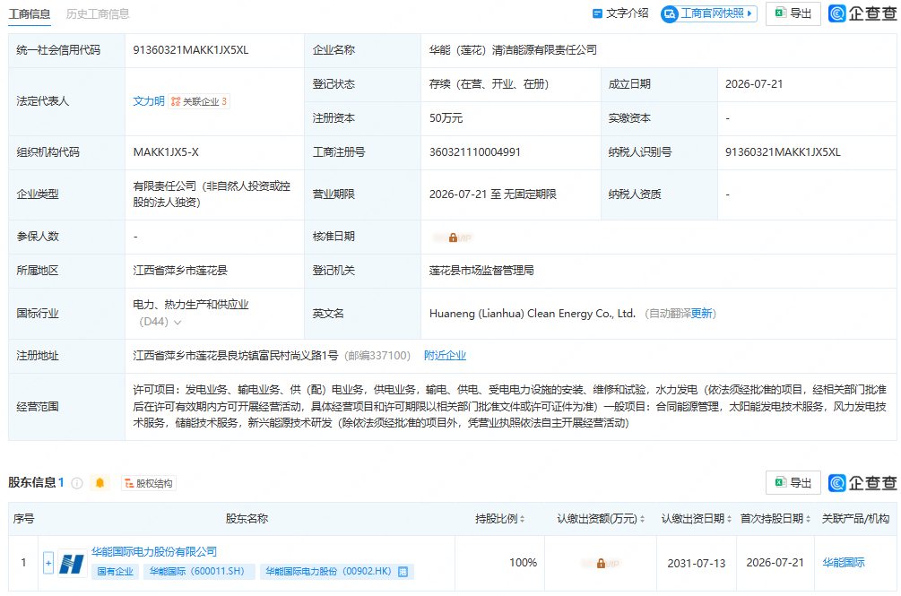Click the 企查查 logo at top
The width and height of the screenshot is (901, 596).
pyautogui.click(x=862, y=13)
